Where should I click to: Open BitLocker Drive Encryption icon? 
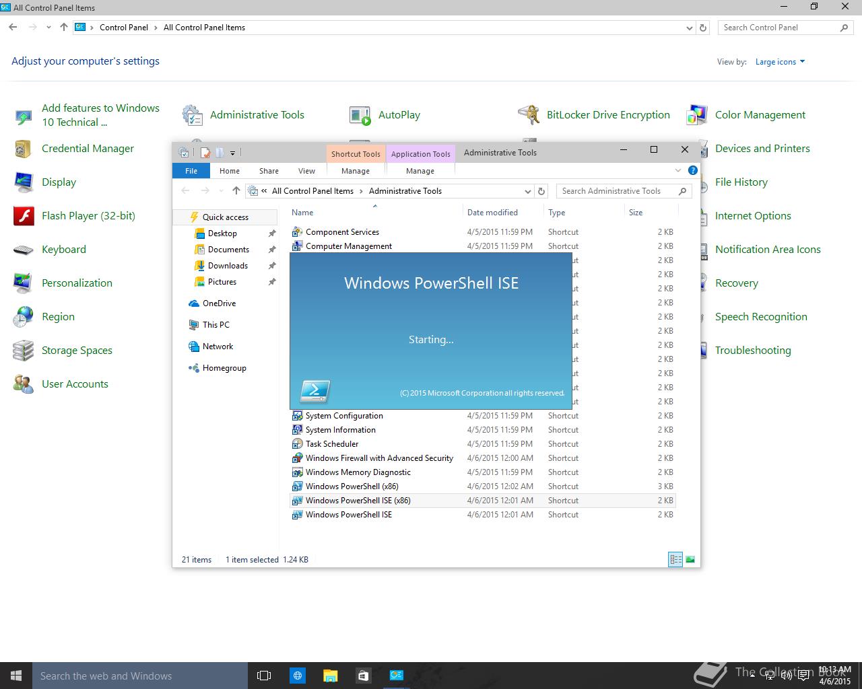click(x=529, y=115)
